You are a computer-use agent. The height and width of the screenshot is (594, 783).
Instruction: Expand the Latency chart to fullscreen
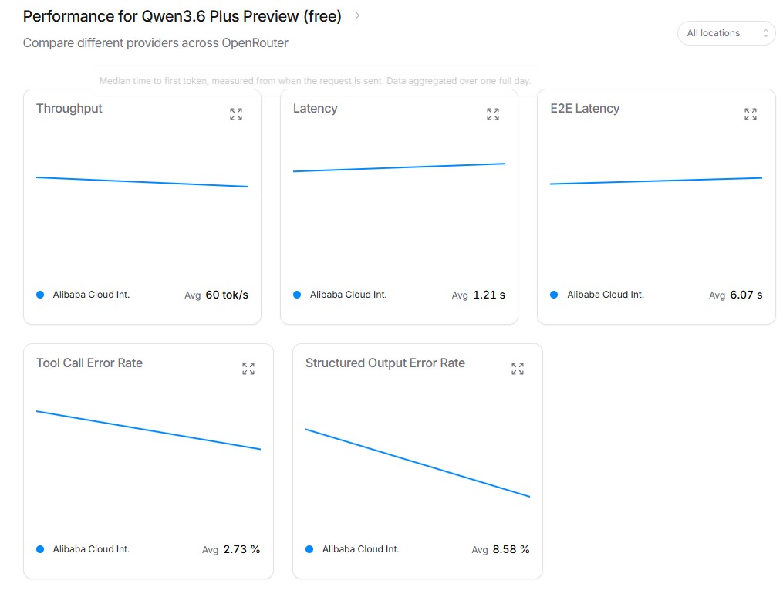point(493,114)
